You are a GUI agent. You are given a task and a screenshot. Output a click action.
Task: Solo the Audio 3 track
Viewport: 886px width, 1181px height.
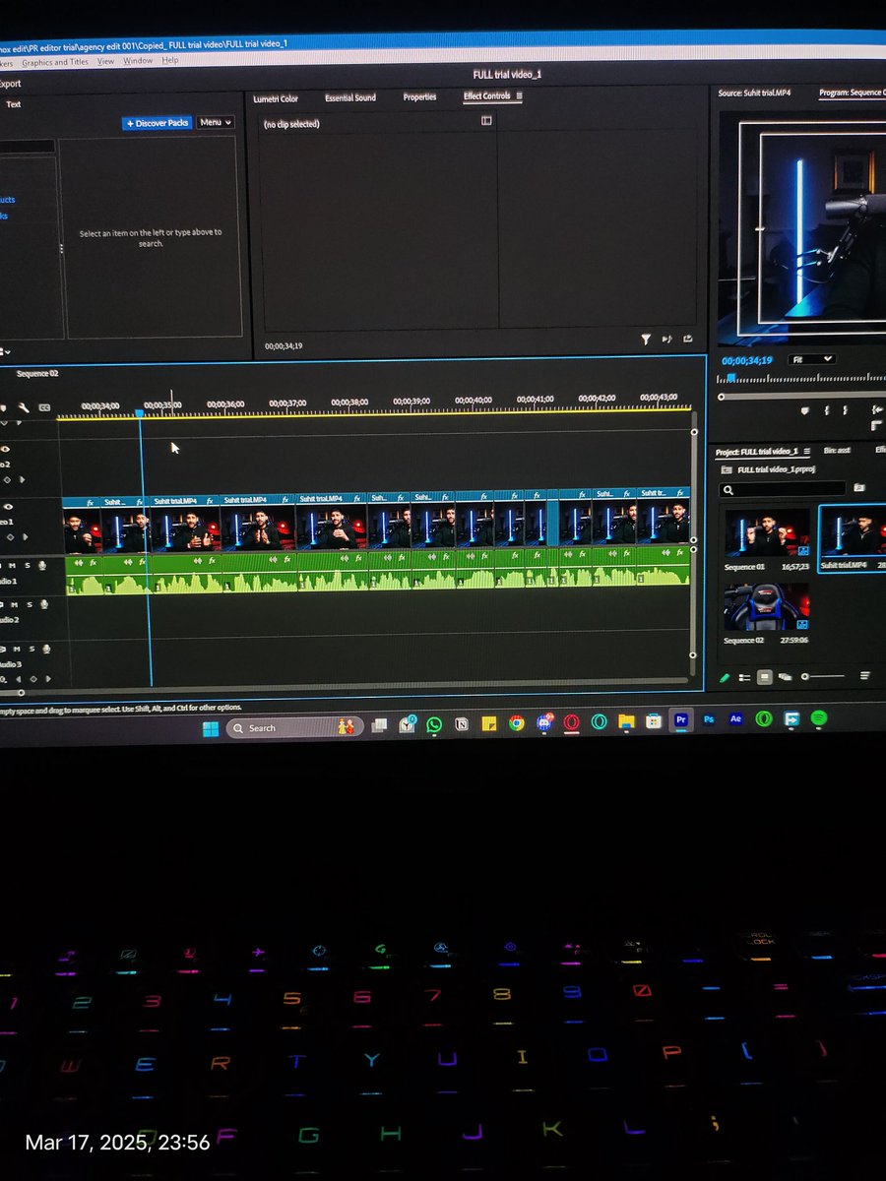pyautogui.click(x=32, y=649)
